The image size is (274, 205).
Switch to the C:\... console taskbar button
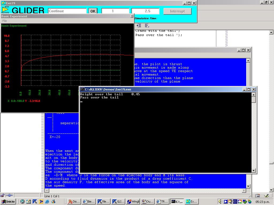[177, 202]
